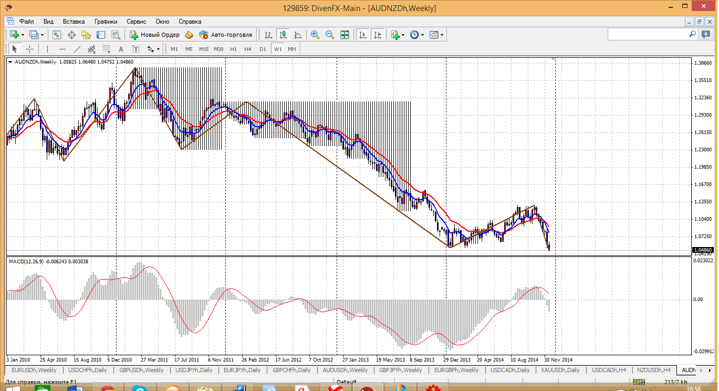Open the Navigator folder-star icon
Viewport: 719px width, 391px height.
pyautogui.click(x=86, y=35)
